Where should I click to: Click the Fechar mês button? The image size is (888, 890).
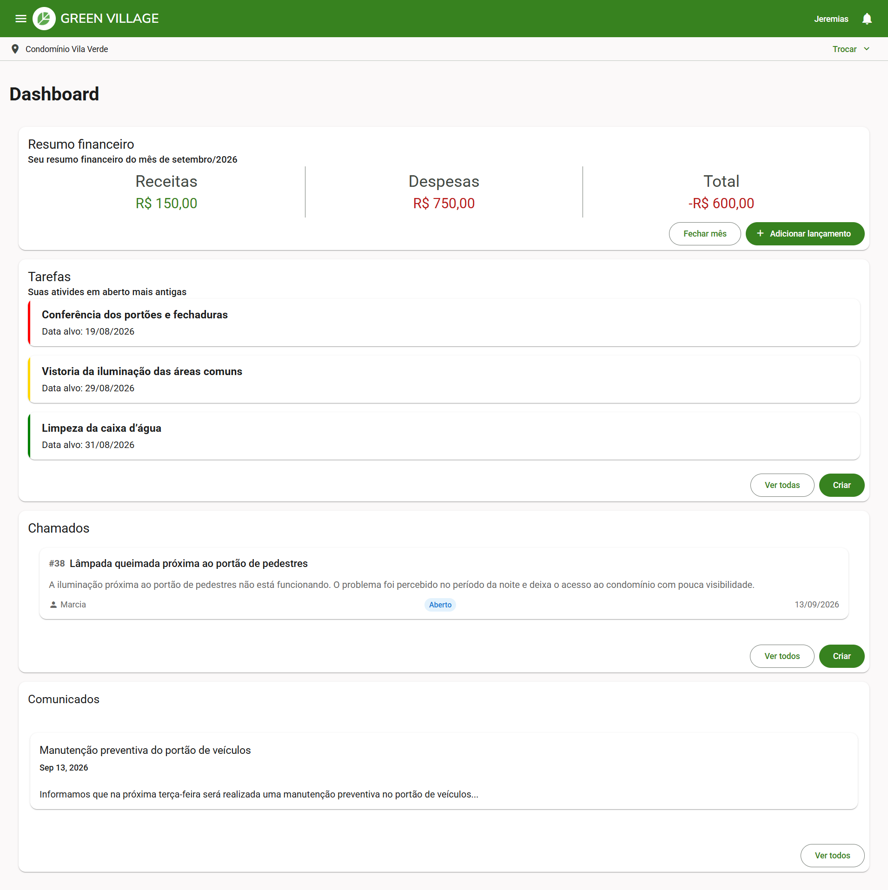705,234
